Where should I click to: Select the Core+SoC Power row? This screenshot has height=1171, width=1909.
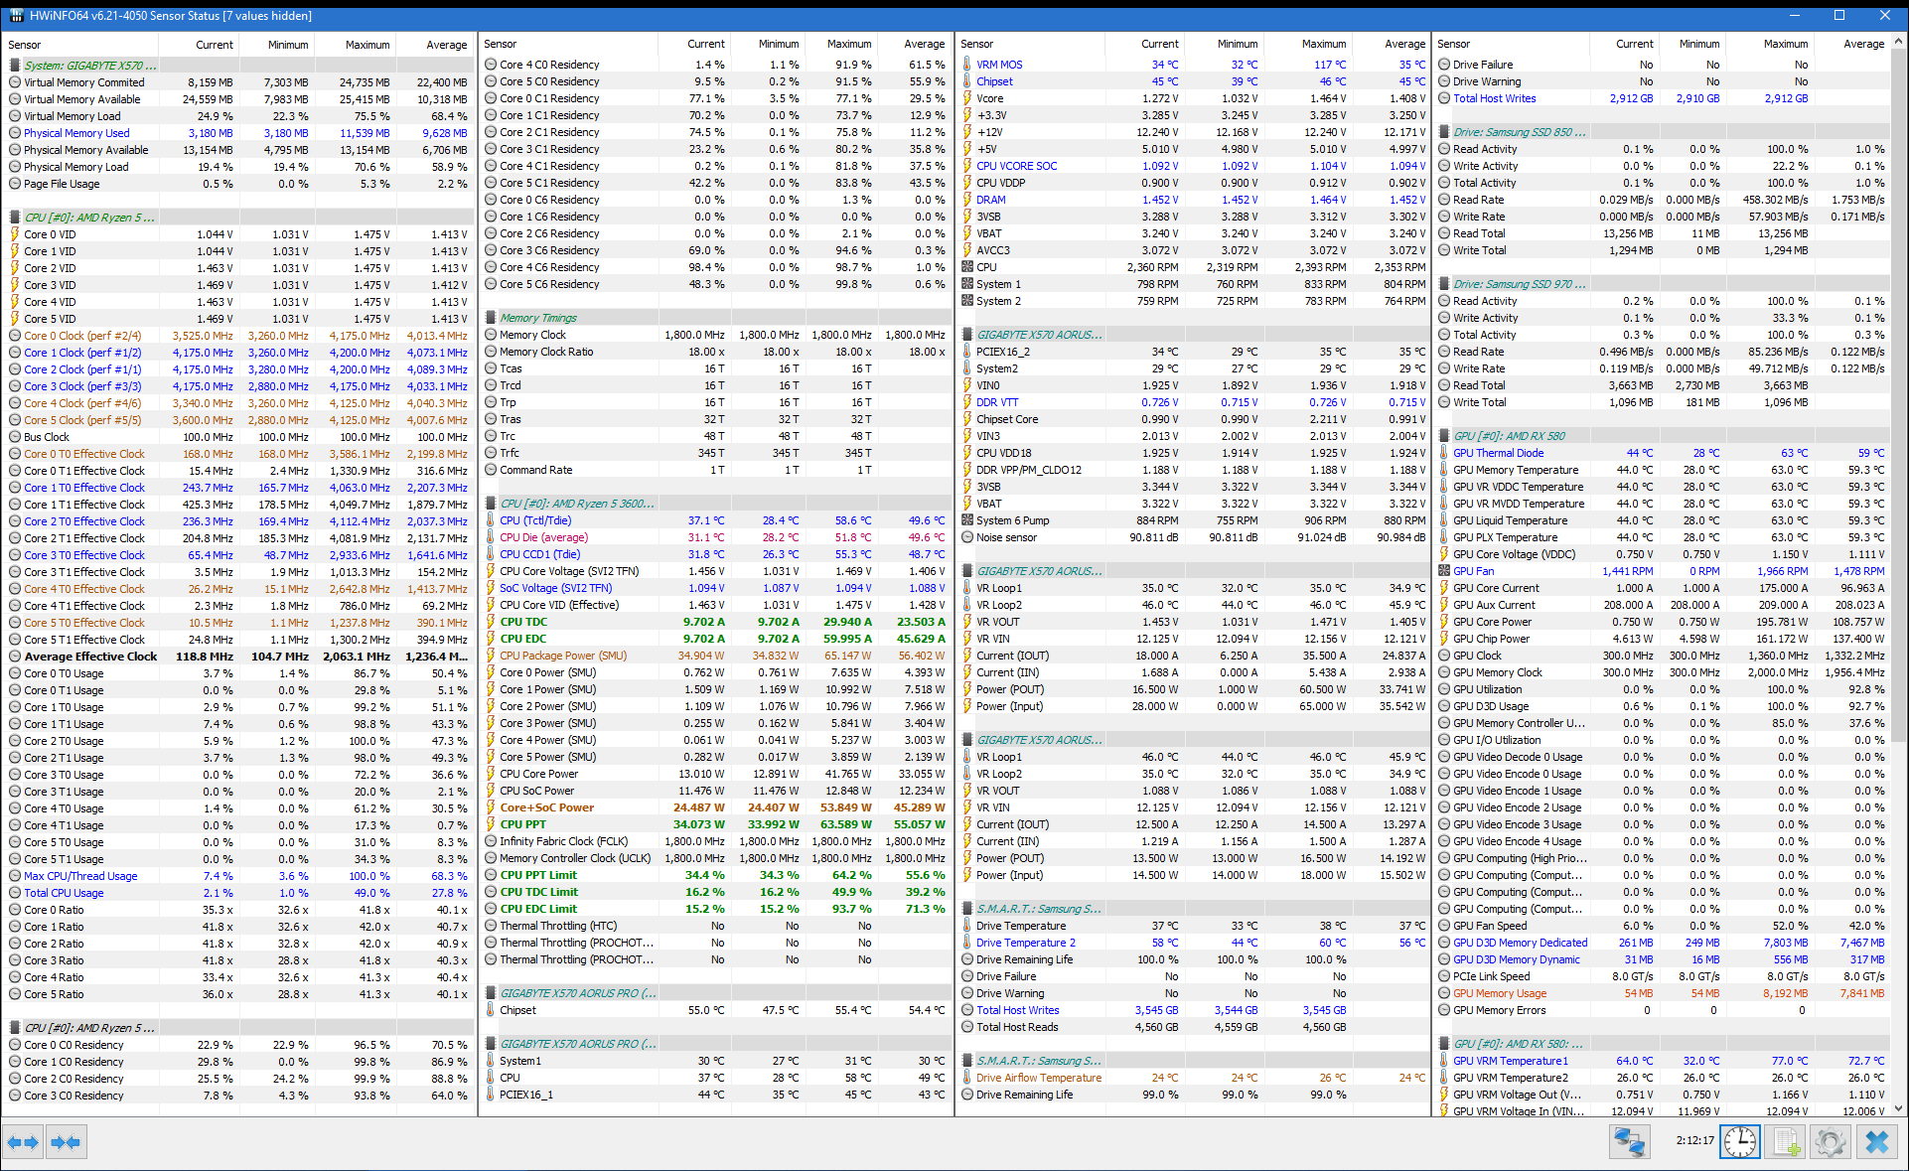click(x=715, y=807)
